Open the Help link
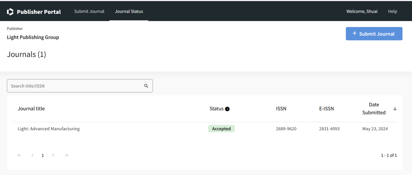The image size is (412, 175). [x=393, y=11]
